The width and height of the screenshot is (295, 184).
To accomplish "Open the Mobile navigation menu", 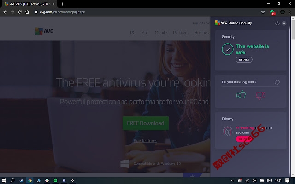I will [161, 33].
